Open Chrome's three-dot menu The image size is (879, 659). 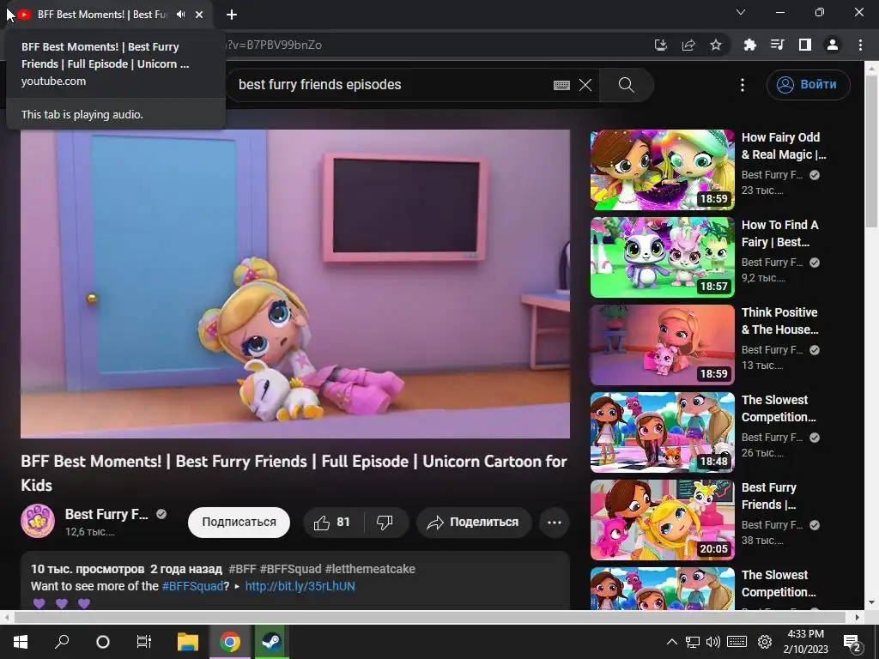[860, 45]
